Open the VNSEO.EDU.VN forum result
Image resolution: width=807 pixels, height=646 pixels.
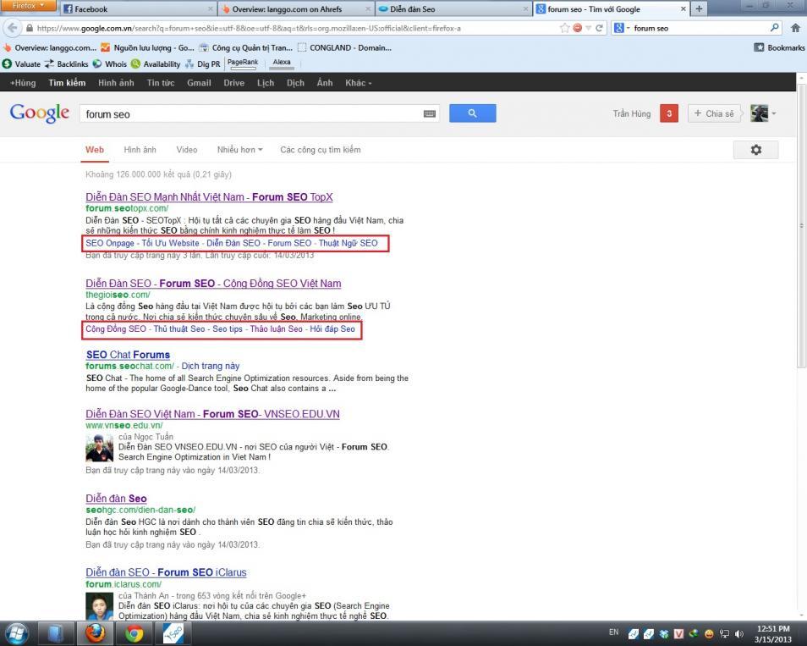coord(212,414)
